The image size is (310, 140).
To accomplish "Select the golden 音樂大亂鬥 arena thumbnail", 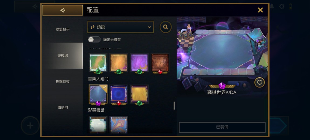I will pyautogui.click(x=139, y=94).
